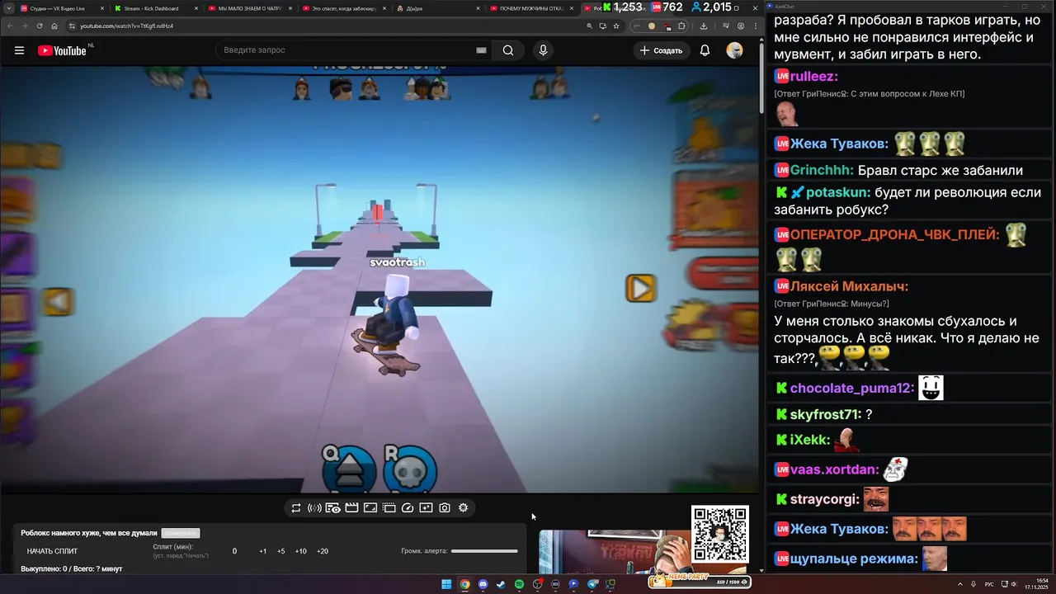Reload the page with the refresh icon
The height and width of the screenshot is (594, 1056).
pyautogui.click(x=40, y=26)
